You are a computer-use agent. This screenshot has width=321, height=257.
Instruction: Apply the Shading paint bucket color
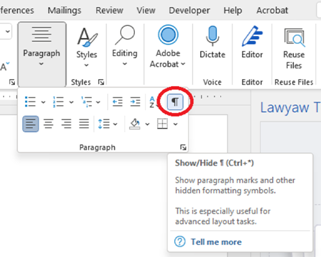click(x=135, y=124)
